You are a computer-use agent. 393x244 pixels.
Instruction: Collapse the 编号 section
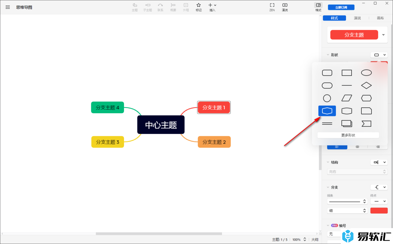(x=328, y=225)
